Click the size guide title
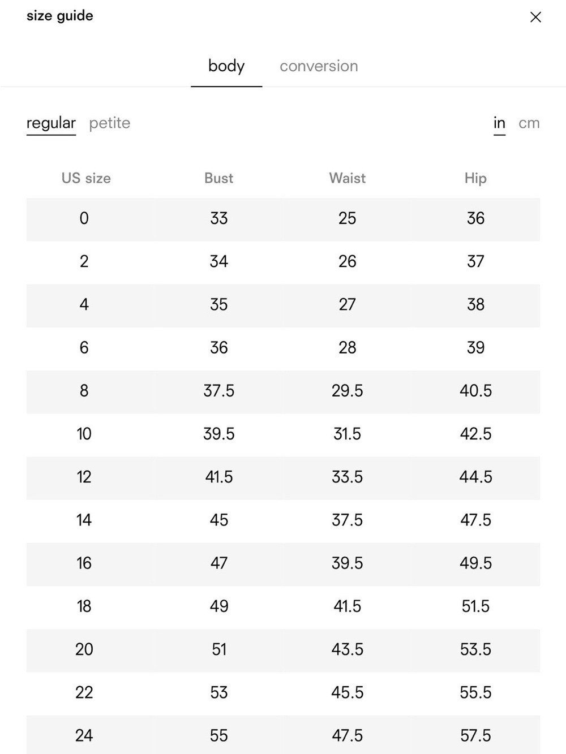Screen dimensions: 566x754 coord(60,16)
